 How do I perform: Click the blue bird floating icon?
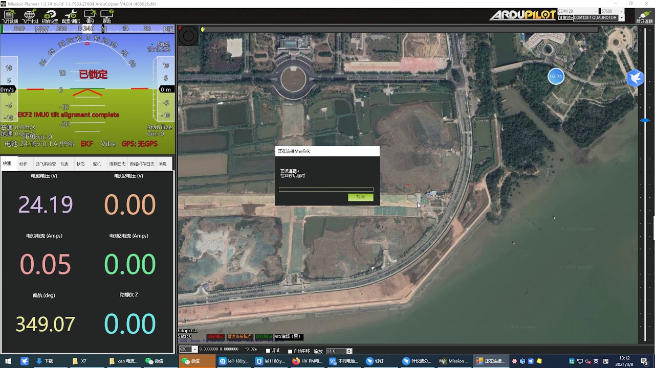point(635,78)
